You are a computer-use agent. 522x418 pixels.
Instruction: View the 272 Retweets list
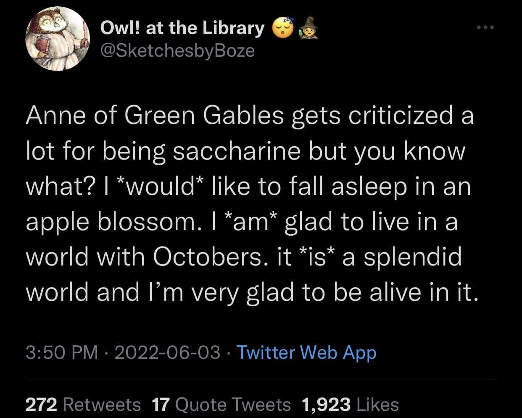[83, 404]
